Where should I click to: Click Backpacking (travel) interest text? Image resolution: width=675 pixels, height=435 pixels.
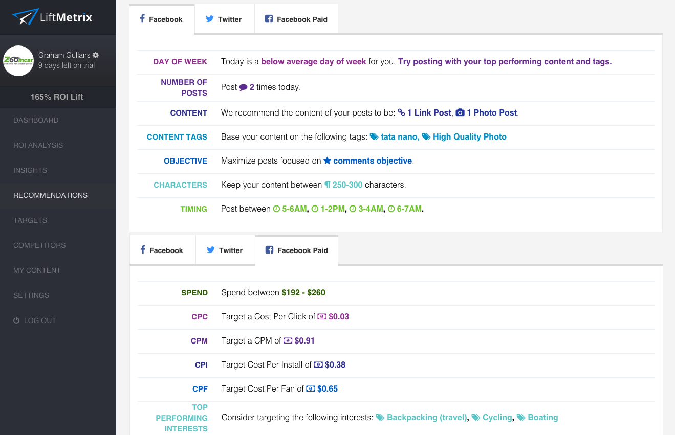click(x=427, y=417)
